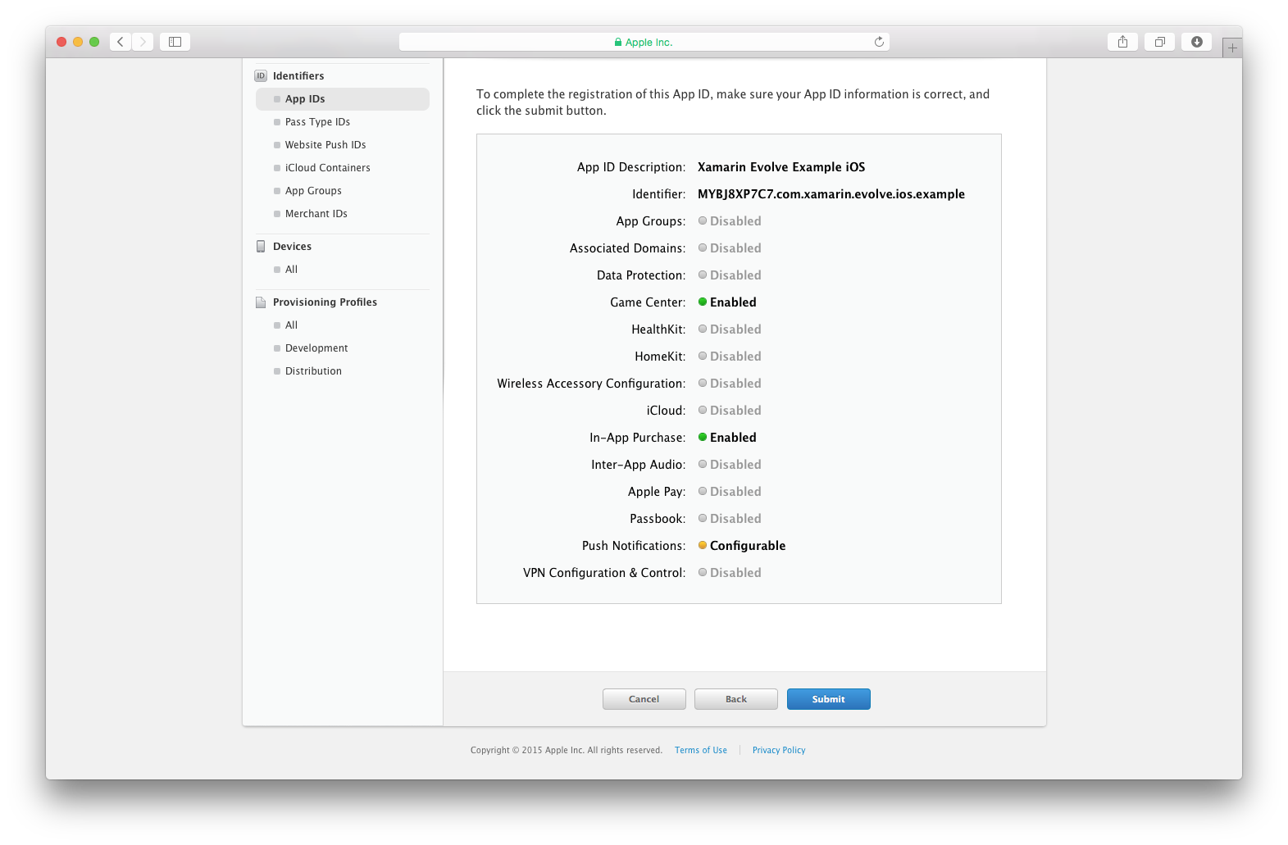Submit the App ID registration
The width and height of the screenshot is (1288, 845).
(828, 699)
